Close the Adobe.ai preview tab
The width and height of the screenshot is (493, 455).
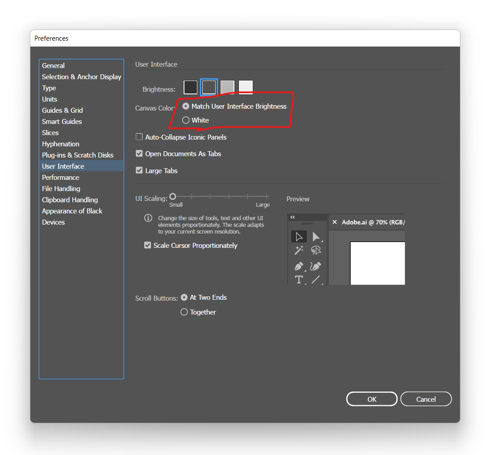coord(334,222)
